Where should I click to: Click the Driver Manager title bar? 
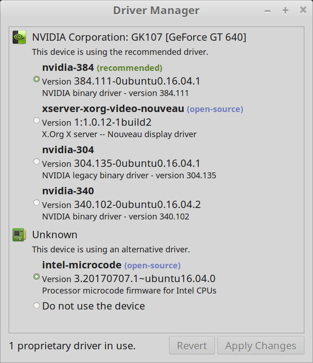tap(156, 11)
